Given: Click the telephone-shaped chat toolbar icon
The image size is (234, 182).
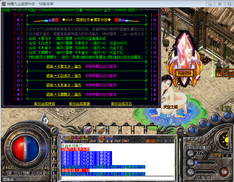Looking at the screenshot, I should [x=85, y=141].
